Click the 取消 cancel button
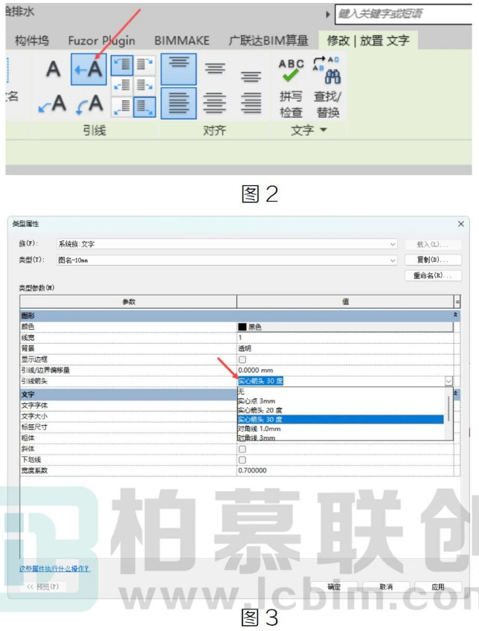 [386, 587]
